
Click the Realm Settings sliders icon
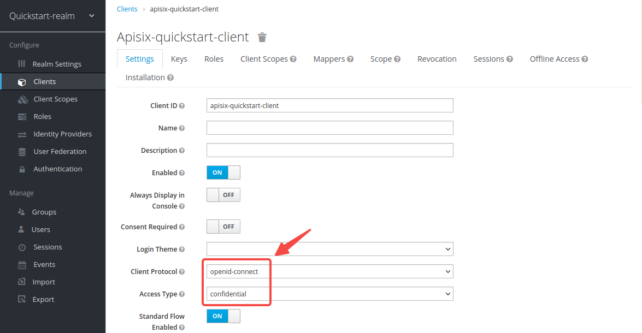(22, 64)
